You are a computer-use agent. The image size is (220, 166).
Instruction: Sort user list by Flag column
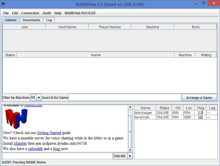click(x=200, y=108)
